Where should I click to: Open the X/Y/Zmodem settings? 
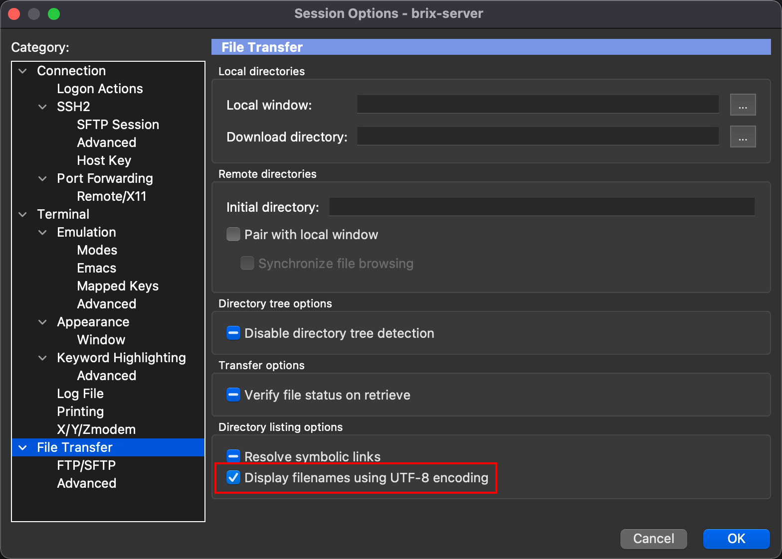point(96,429)
